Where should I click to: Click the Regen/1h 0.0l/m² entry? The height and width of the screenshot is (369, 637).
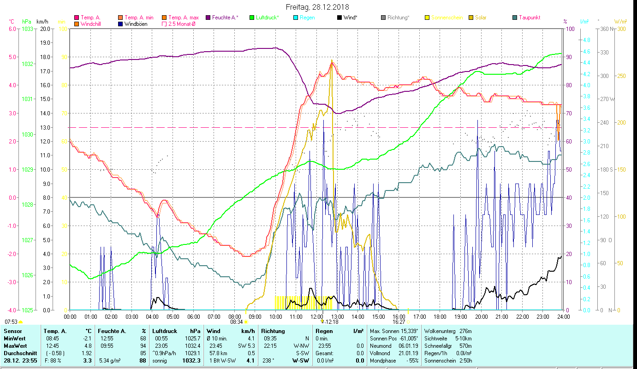[447, 353]
